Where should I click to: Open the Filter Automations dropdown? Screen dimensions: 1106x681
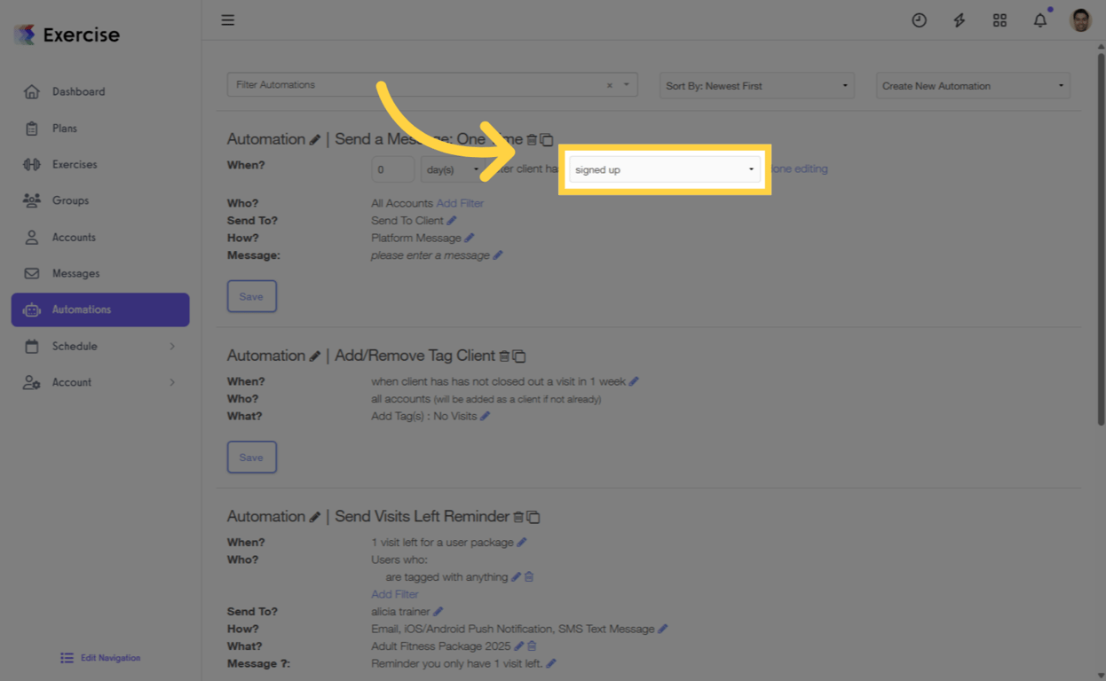click(626, 85)
